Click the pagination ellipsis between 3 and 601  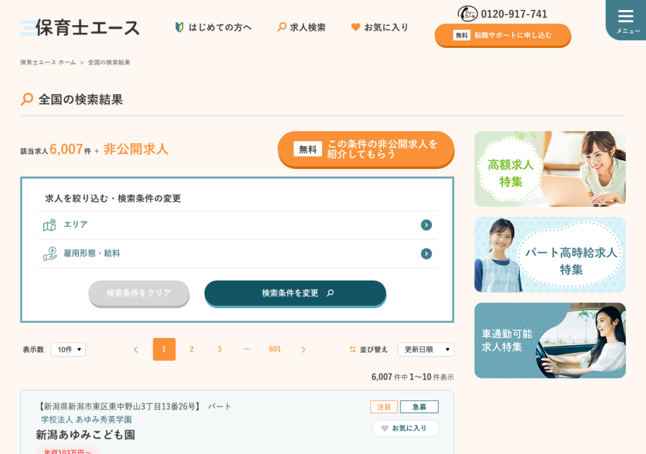tap(247, 349)
